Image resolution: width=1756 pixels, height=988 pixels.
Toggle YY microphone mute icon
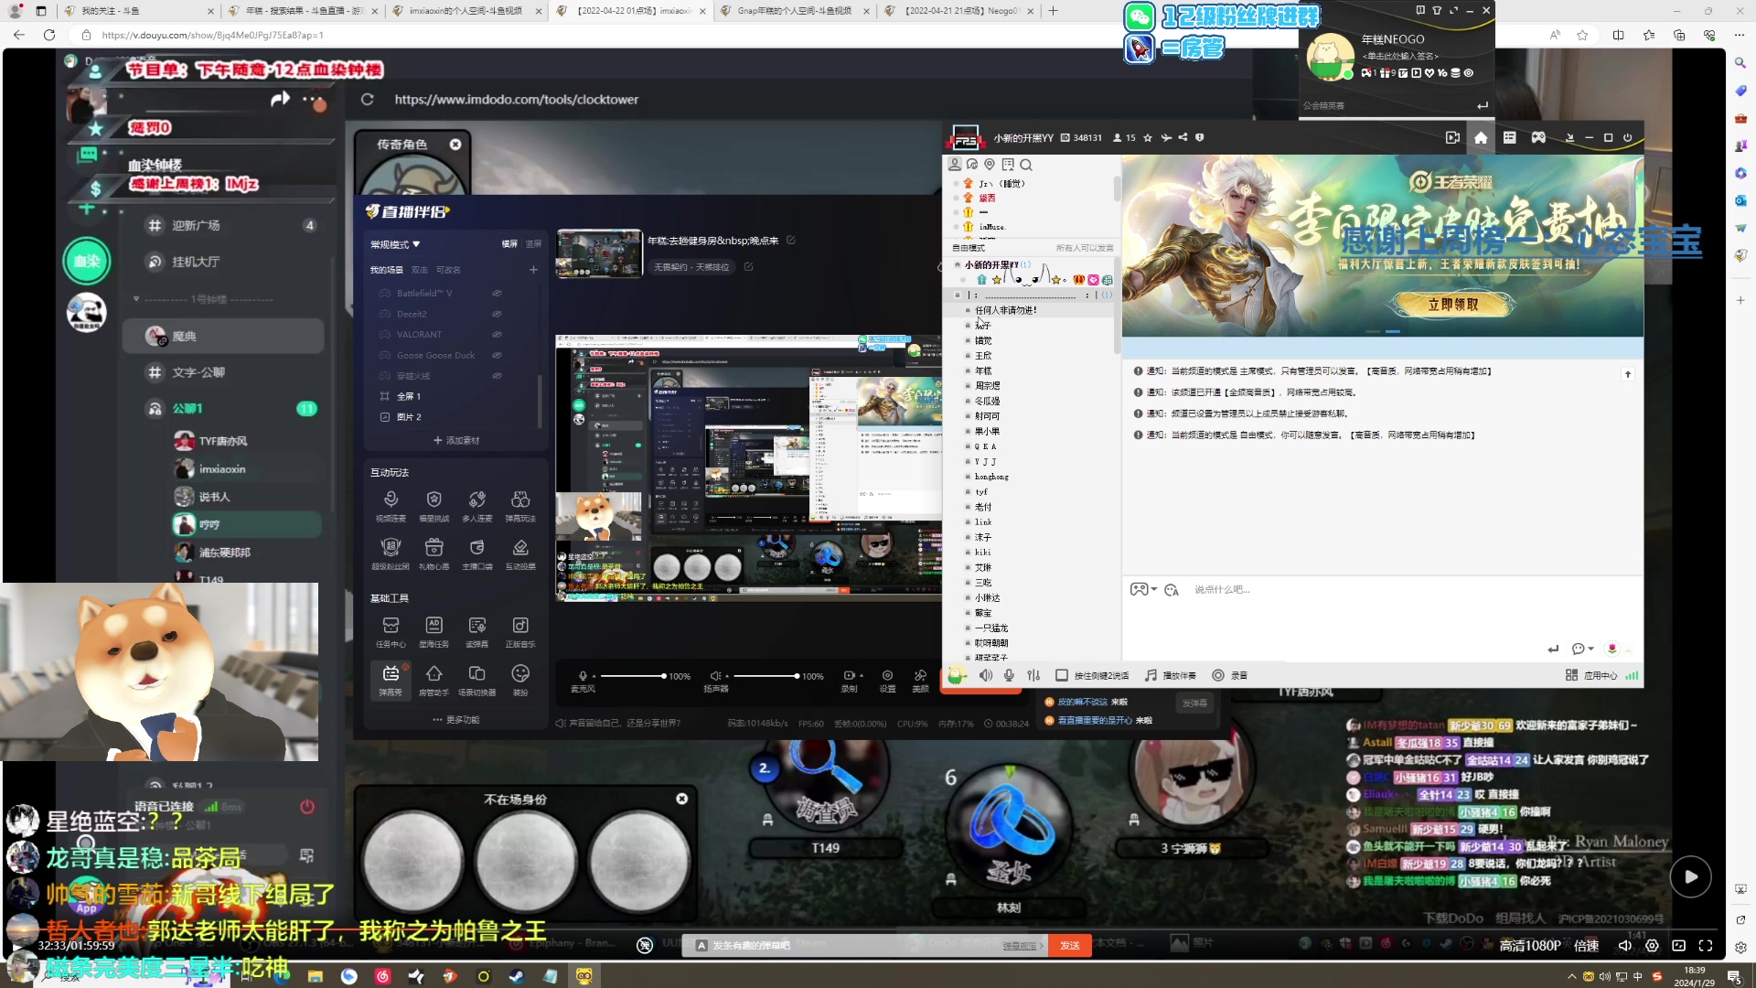1009,675
